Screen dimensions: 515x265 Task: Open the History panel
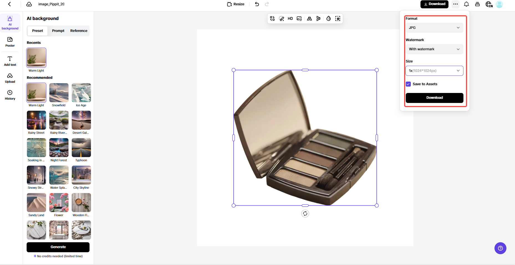pos(10,94)
